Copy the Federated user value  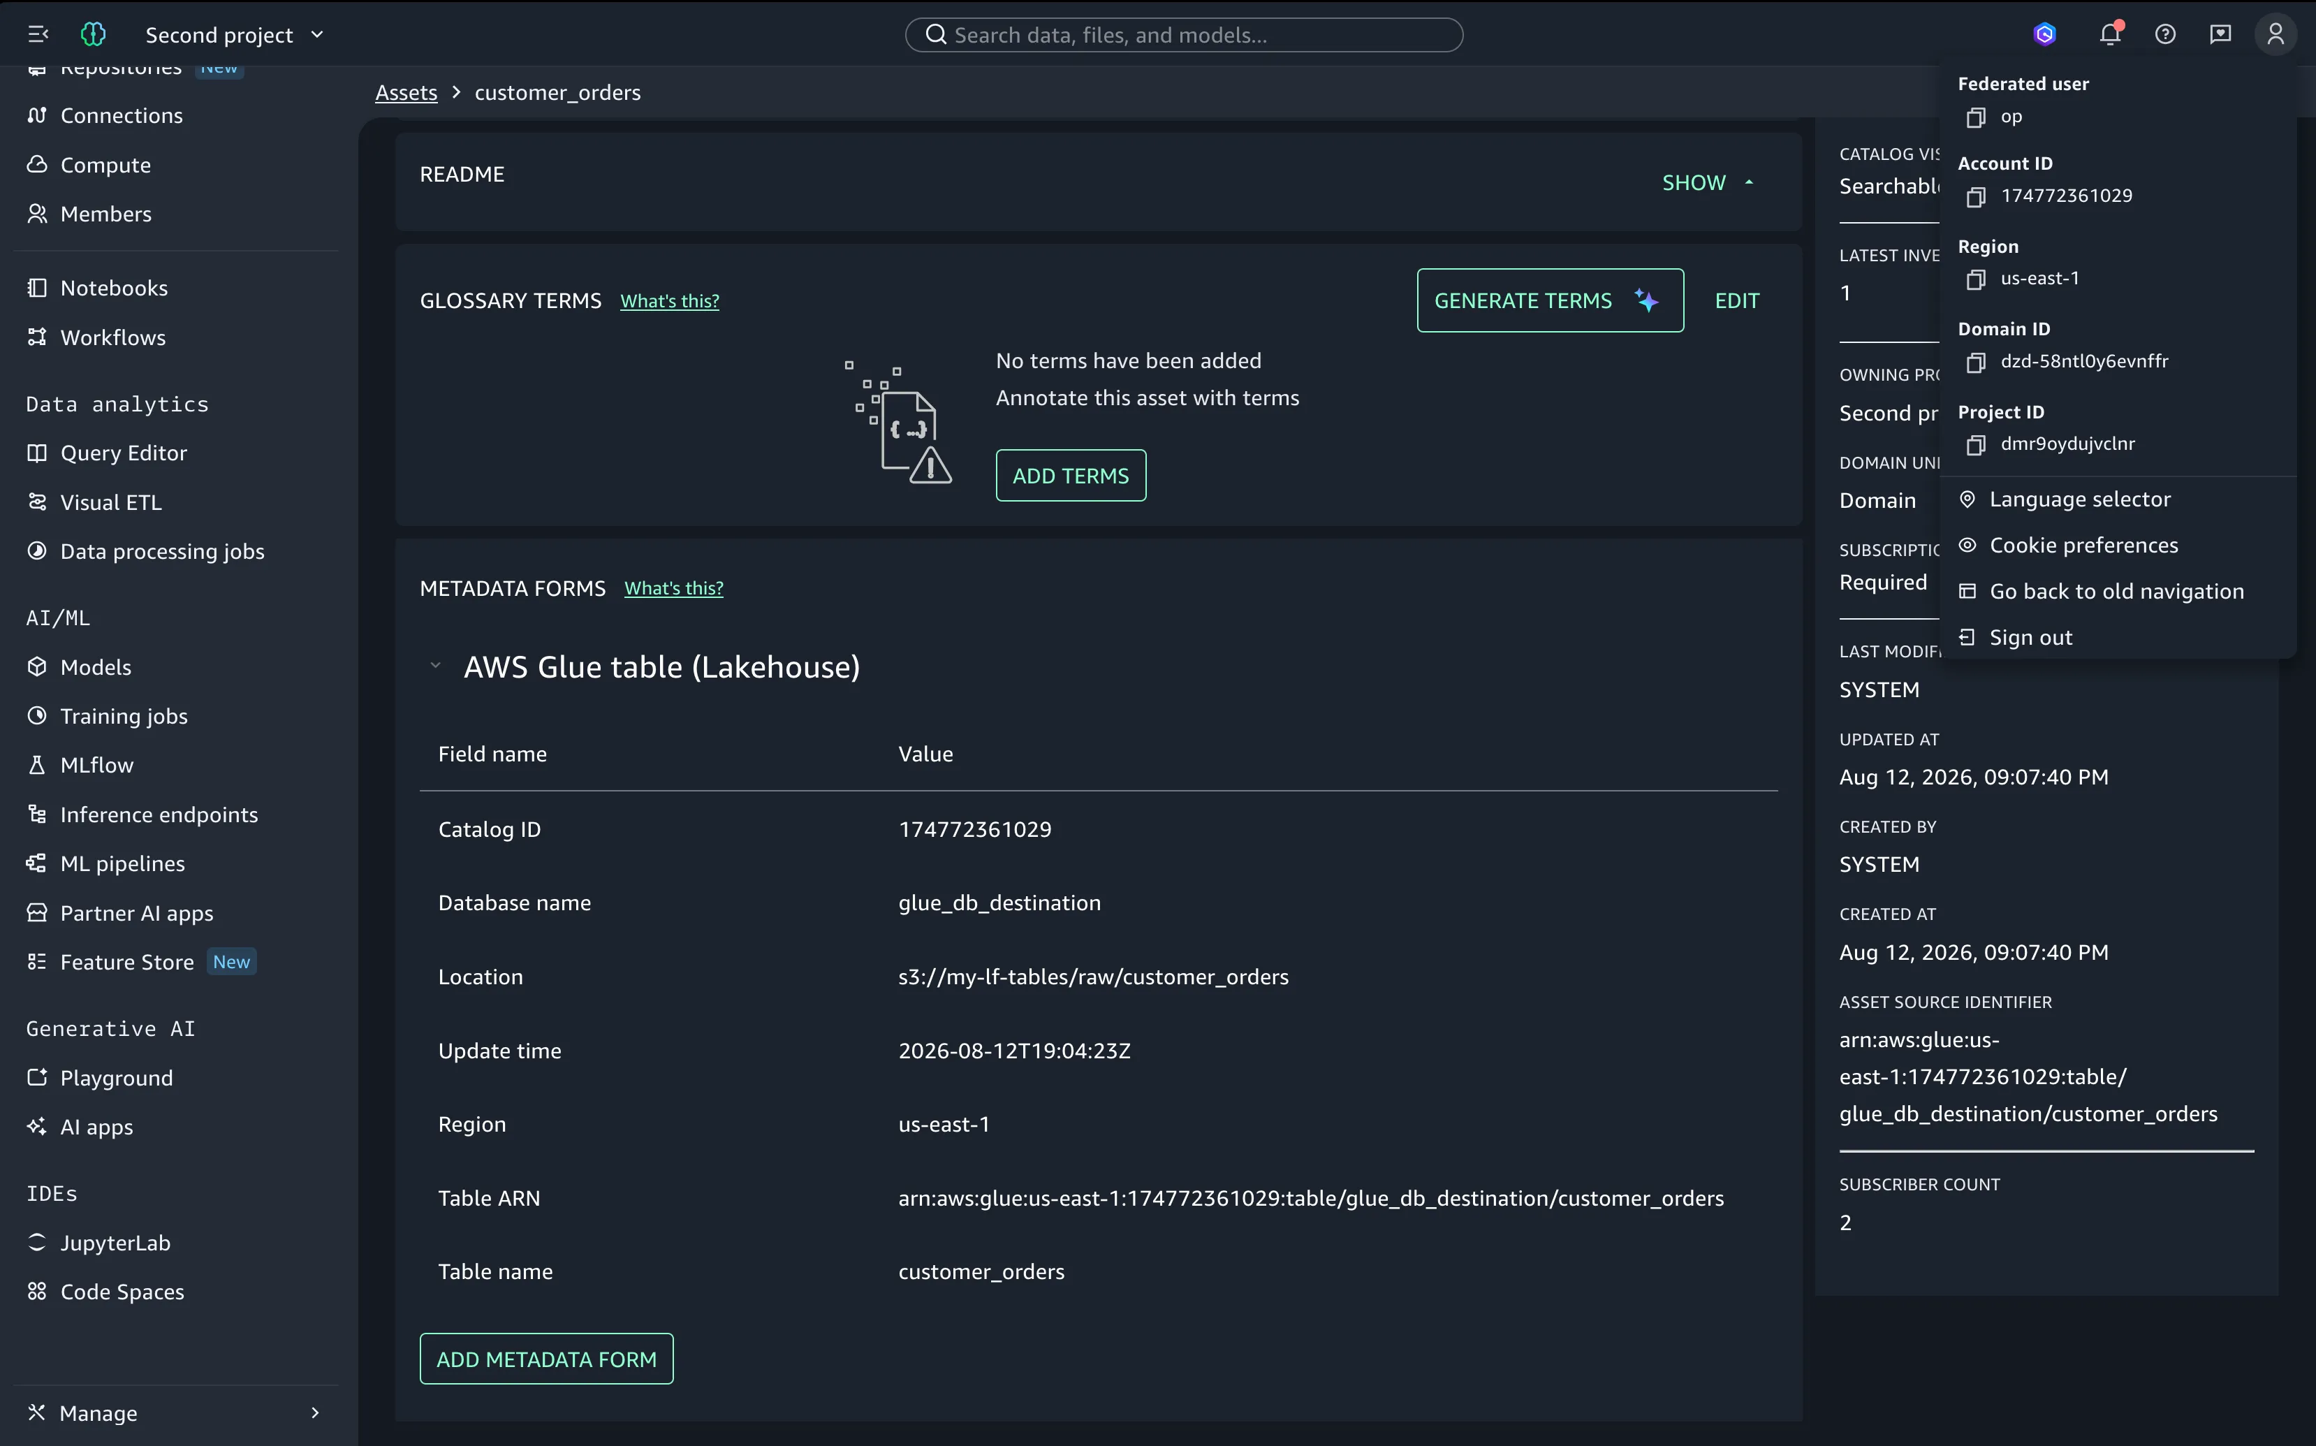pos(1976,117)
